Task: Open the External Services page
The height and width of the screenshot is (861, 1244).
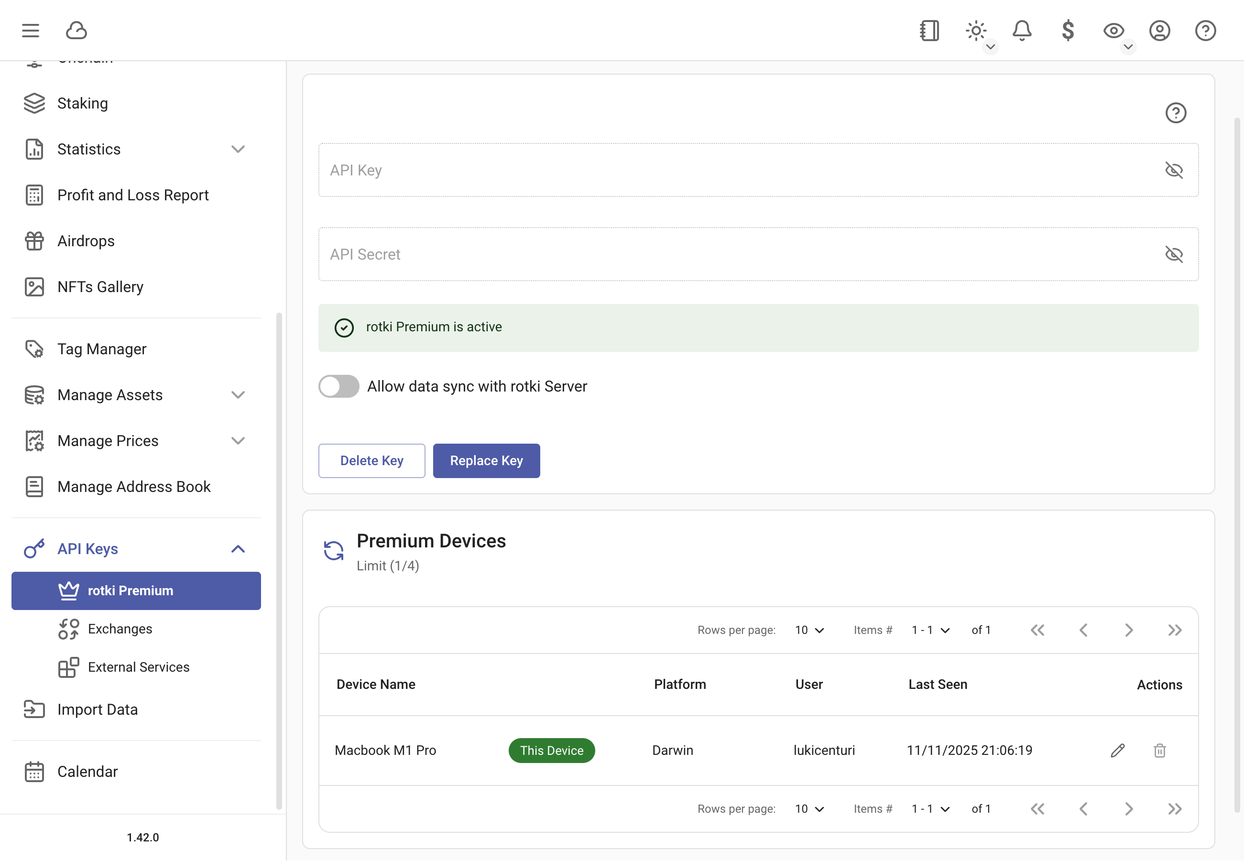Action: point(138,667)
